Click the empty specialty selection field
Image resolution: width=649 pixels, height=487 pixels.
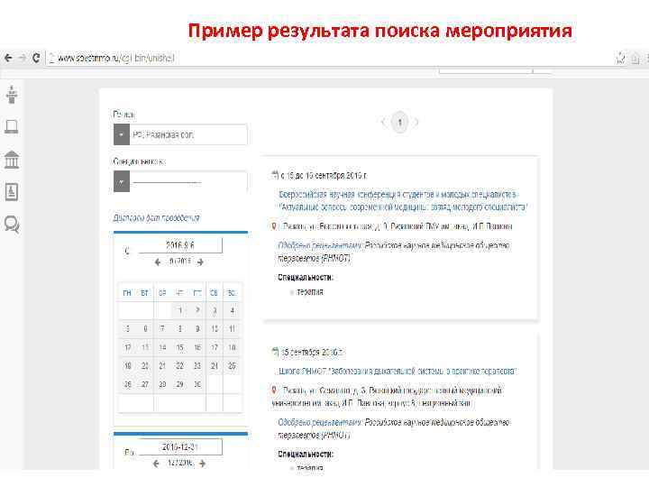188,182
